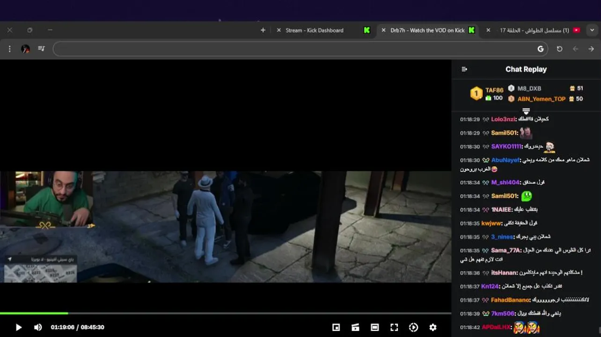The width and height of the screenshot is (601, 337).
Task: Click username Kn124 in chat
Action: pos(490,286)
